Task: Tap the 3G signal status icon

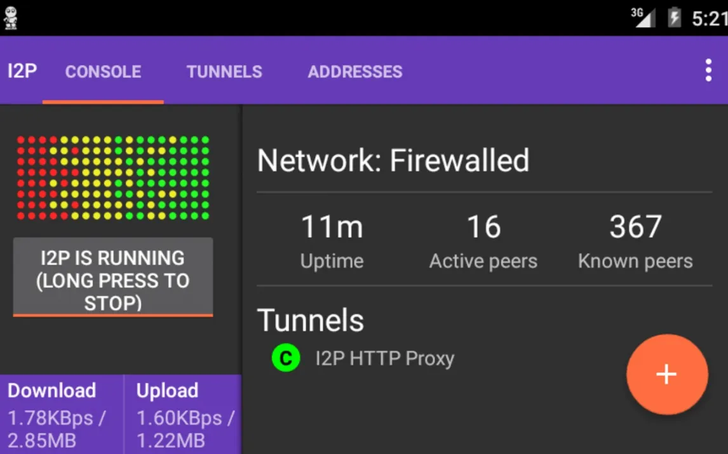Action: click(642, 17)
